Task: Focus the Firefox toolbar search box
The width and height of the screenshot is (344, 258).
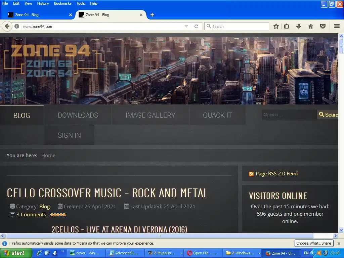Action: click(x=236, y=26)
